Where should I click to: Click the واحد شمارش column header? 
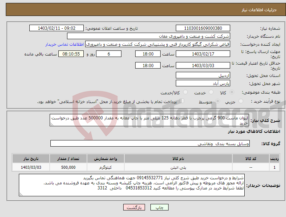105,159
